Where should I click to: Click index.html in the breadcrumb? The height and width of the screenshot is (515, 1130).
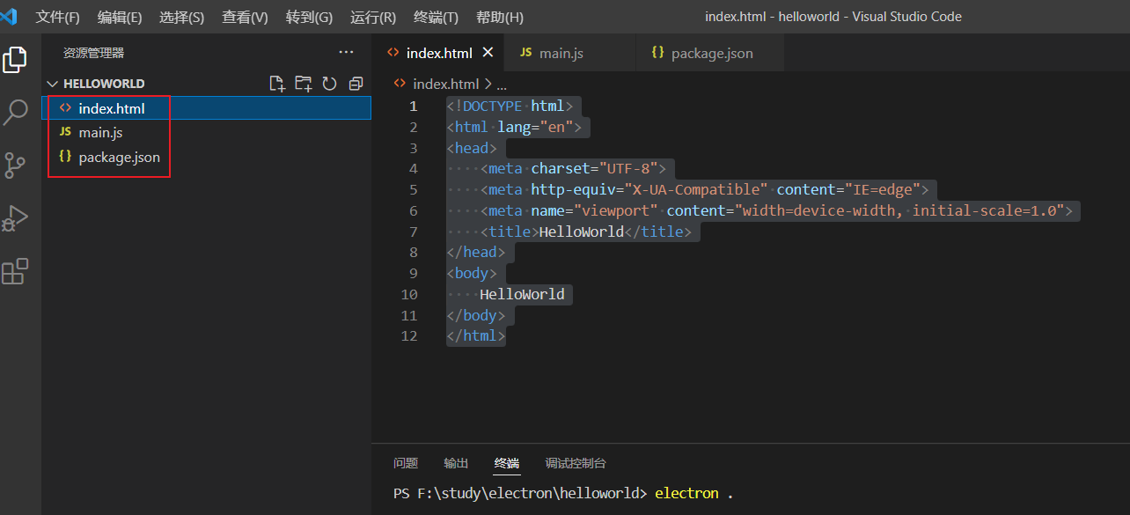[x=445, y=84]
